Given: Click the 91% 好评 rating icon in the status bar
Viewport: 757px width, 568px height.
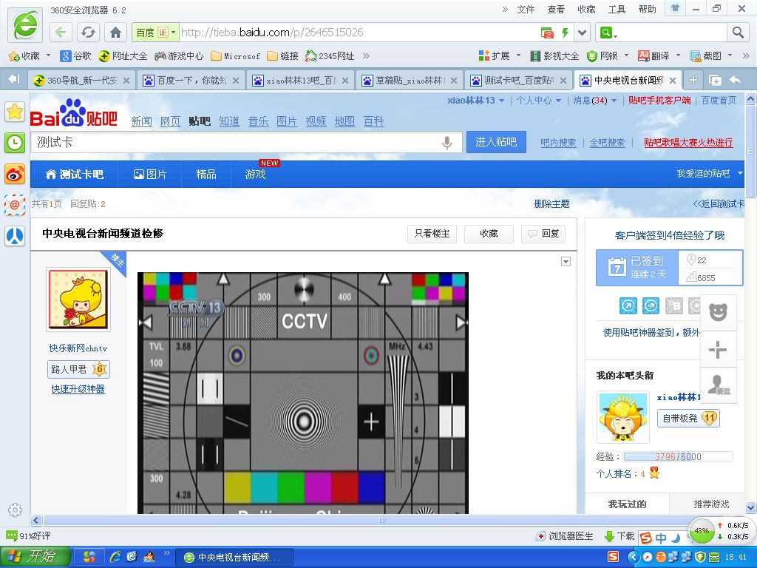Looking at the screenshot, I should (x=11, y=535).
